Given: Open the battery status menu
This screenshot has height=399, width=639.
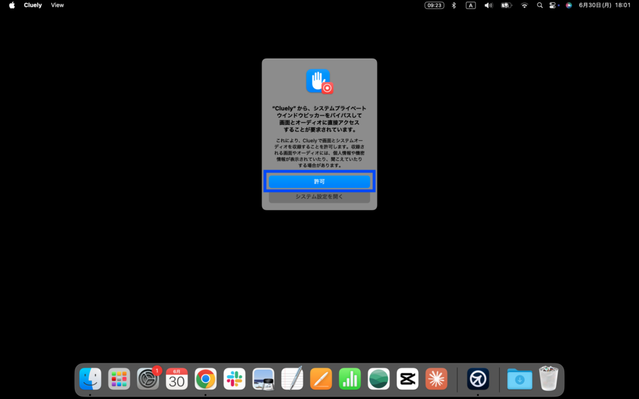Looking at the screenshot, I should [506, 5].
